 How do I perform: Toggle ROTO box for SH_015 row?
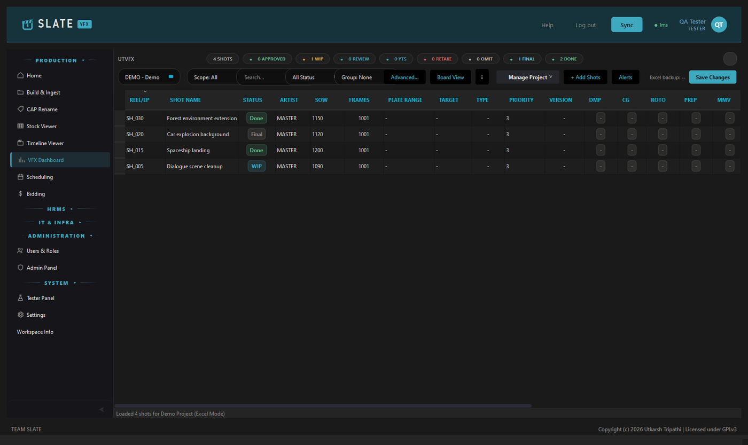pyautogui.click(x=663, y=150)
